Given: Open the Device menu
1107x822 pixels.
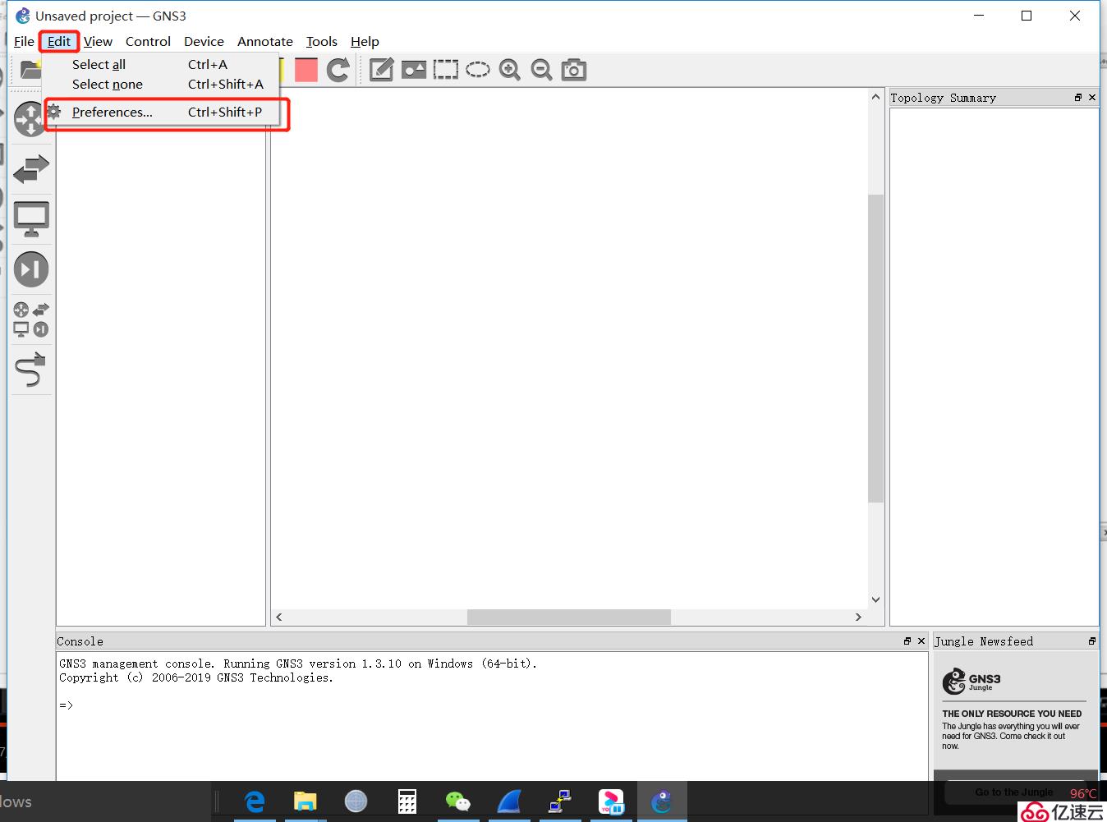Looking at the screenshot, I should pyautogui.click(x=204, y=41).
